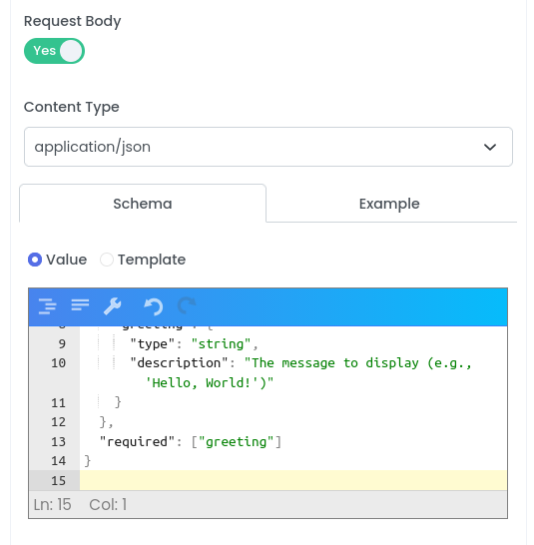Viewport: 534px width, 545px height.
Task: Open the Content Type application/json dropdown
Action: point(268,147)
